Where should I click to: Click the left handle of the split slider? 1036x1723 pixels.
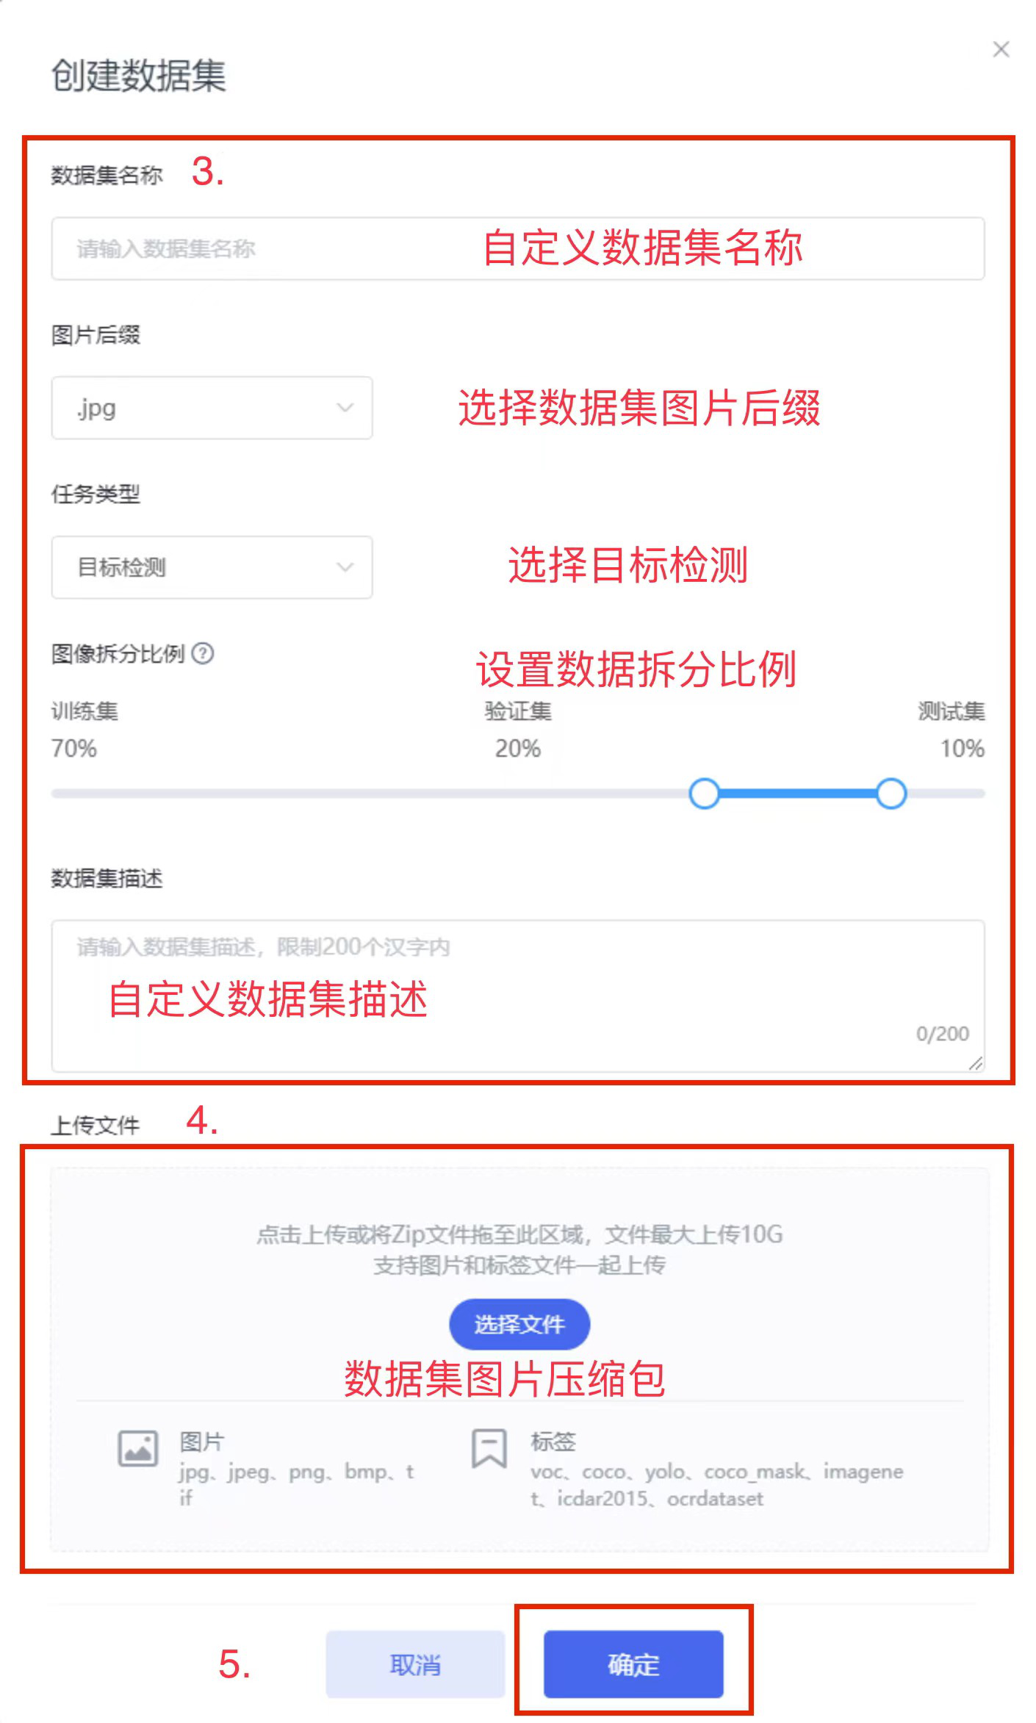coord(704,794)
